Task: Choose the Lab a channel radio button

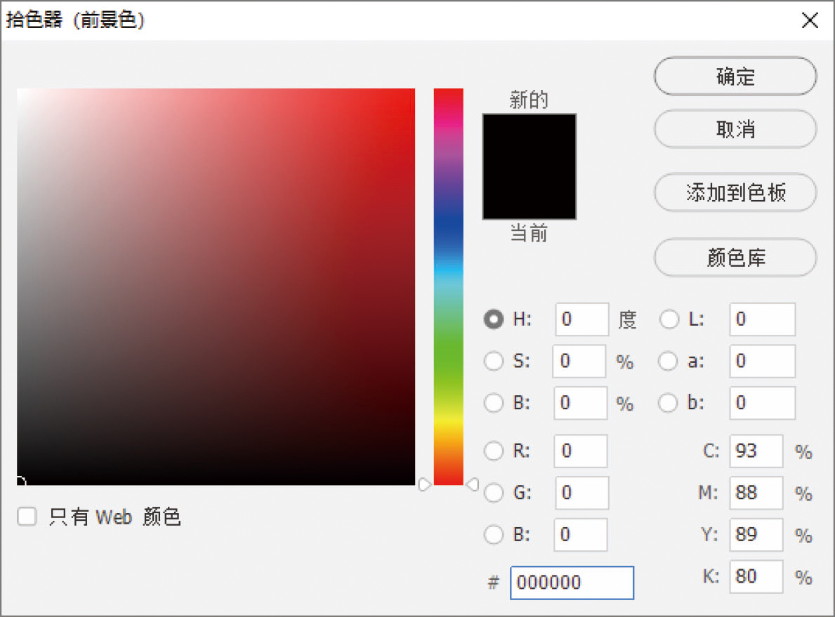Action: click(669, 361)
